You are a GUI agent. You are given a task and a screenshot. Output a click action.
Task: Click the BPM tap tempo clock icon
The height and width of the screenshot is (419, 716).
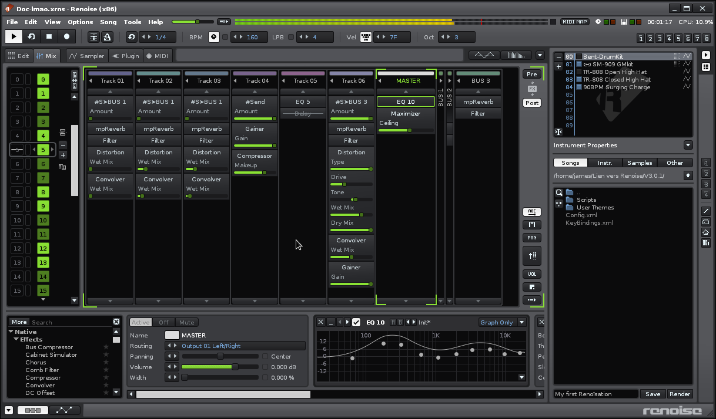click(214, 37)
